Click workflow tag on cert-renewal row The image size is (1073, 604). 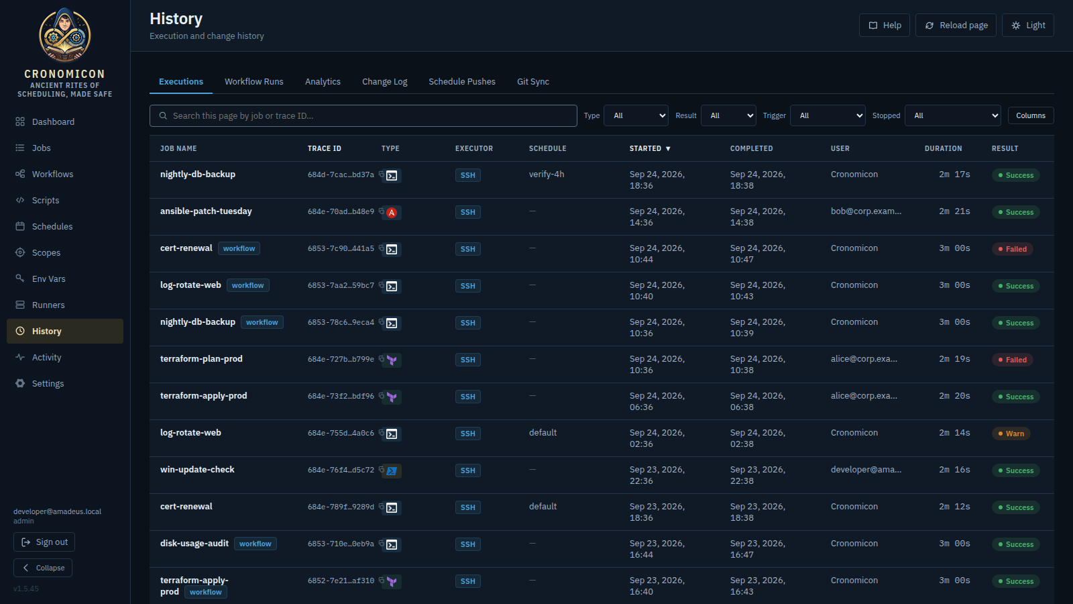(239, 248)
